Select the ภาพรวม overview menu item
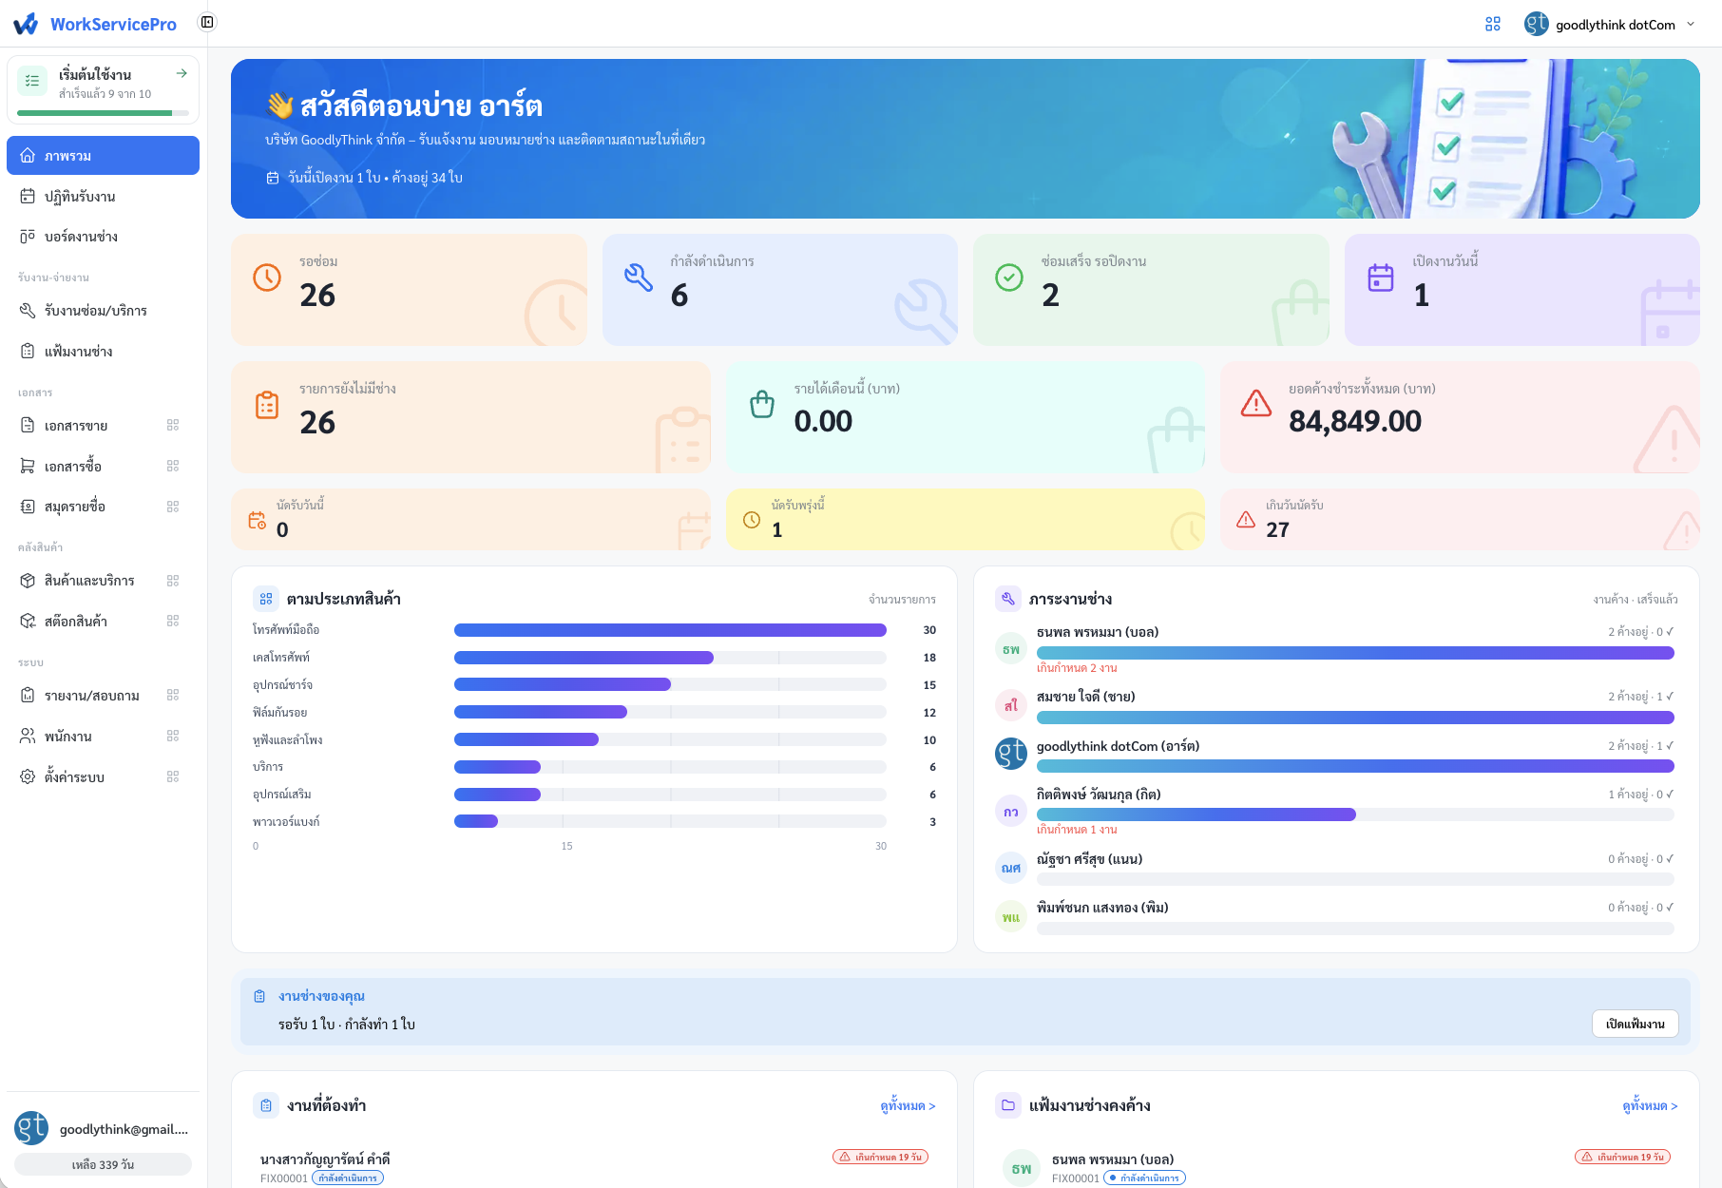This screenshot has height=1188, width=1722. pos(103,155)
